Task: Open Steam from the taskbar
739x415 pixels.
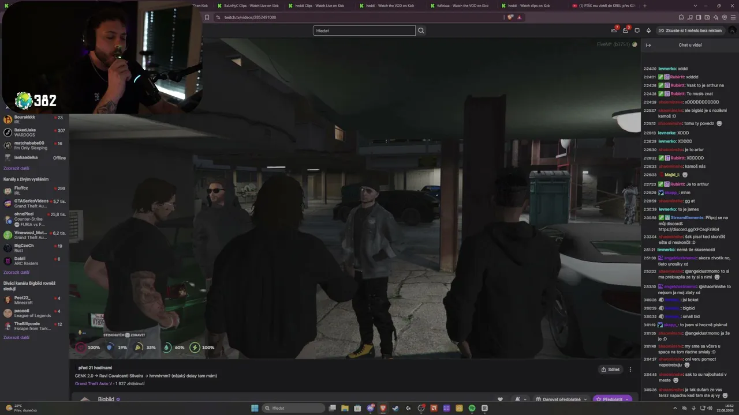Action: point(395,408)
